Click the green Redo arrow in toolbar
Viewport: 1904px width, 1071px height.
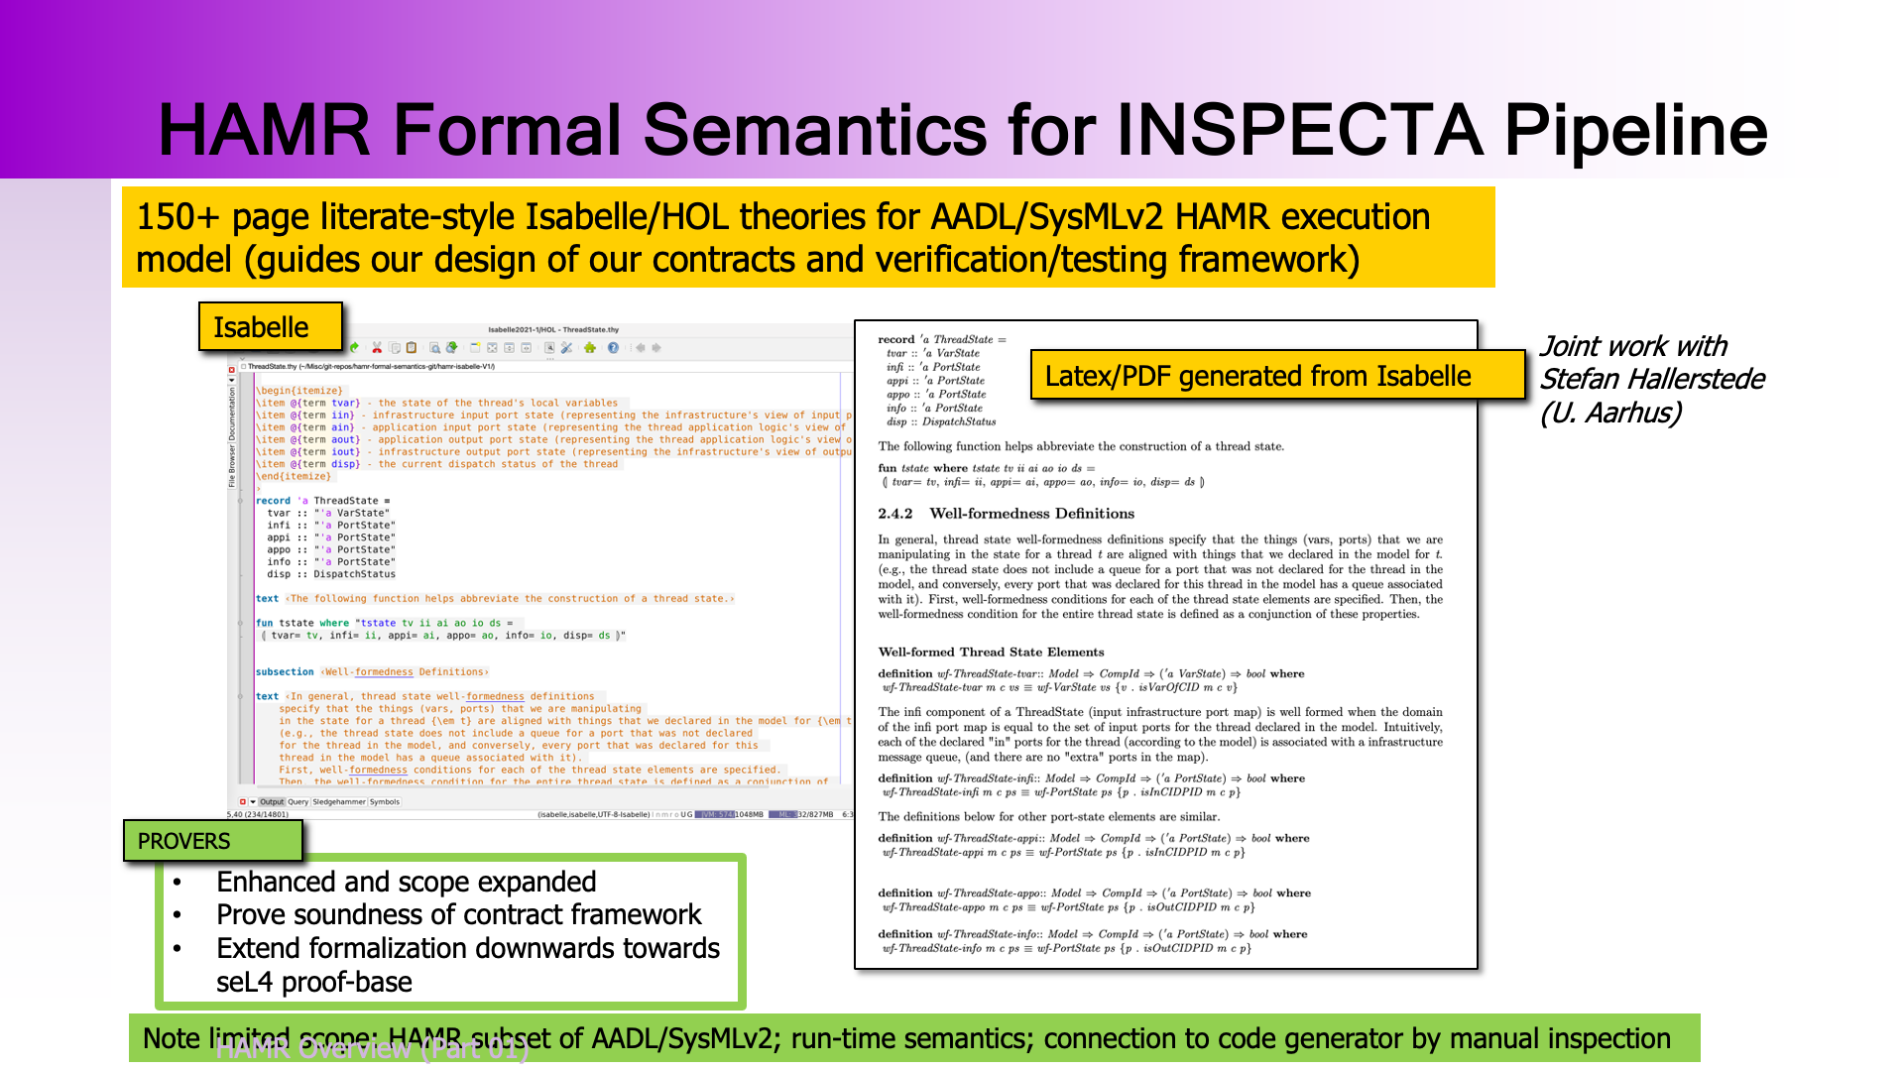click(x=354, y=347)
